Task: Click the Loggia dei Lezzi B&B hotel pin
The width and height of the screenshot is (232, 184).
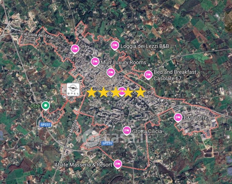Action: pyautogui.click(x=115, y=46)
